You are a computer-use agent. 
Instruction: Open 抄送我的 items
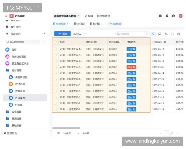tap(15, 34)
